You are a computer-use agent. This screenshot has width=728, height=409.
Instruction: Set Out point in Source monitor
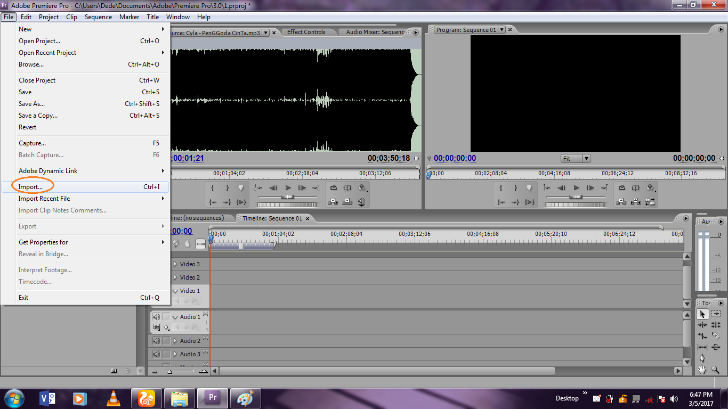227,188
